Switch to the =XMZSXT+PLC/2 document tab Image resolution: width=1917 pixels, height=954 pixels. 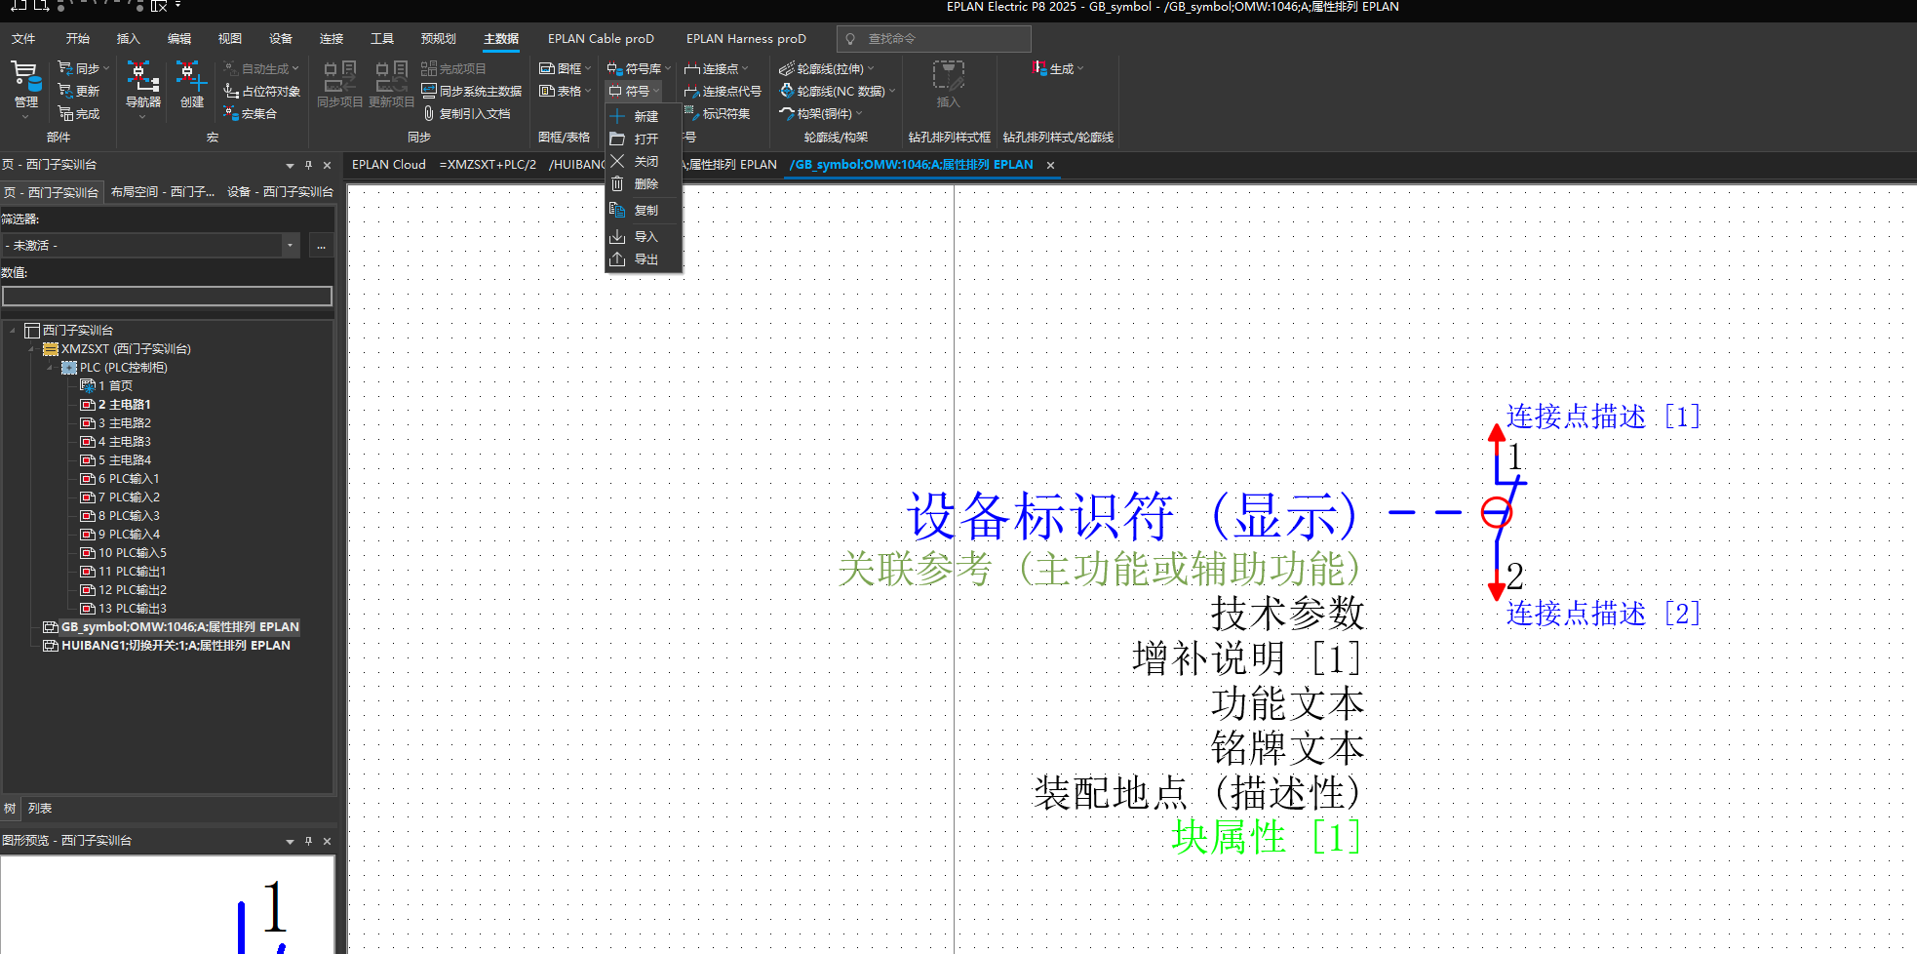click(x=488, y=165)
